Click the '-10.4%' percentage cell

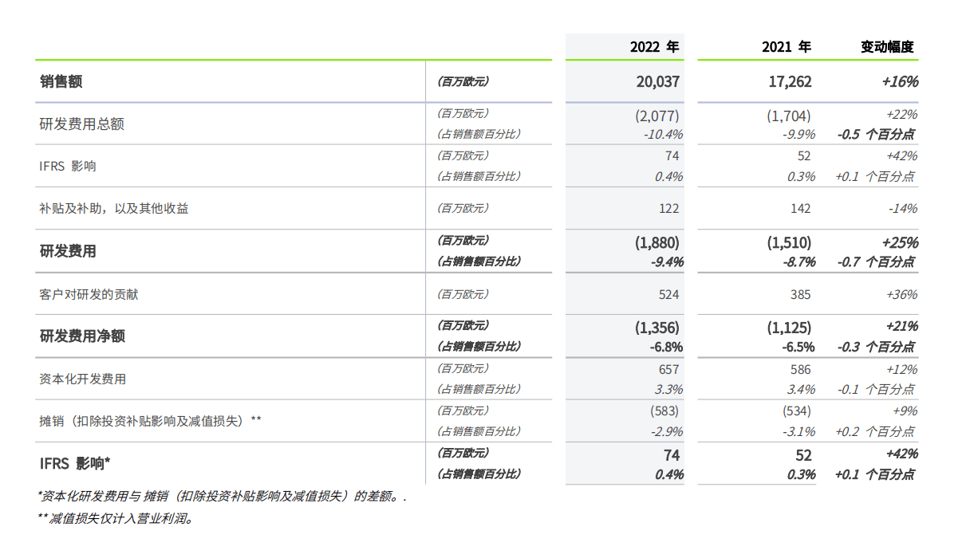[663, 135]
